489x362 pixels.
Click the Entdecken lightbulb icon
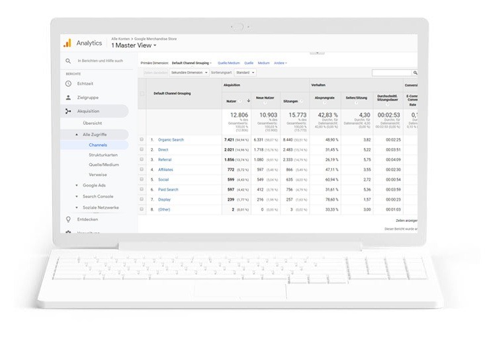tap(68, 219)
